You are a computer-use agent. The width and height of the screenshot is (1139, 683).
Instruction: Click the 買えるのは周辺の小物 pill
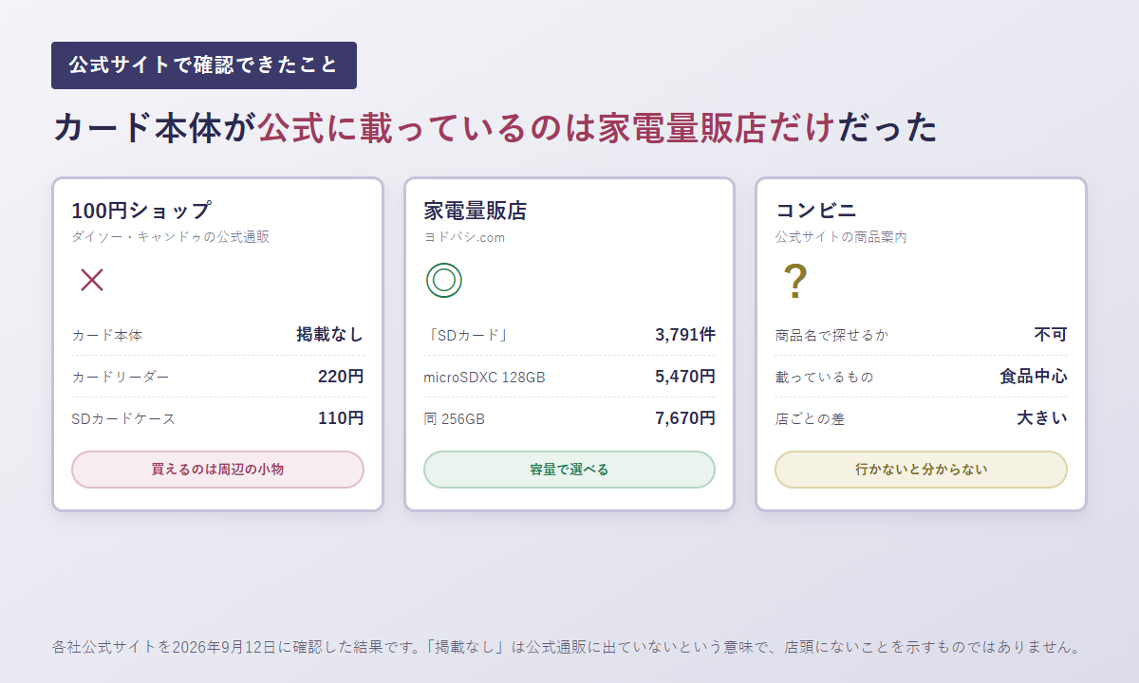pyautogui.click(x=217, y=470)
